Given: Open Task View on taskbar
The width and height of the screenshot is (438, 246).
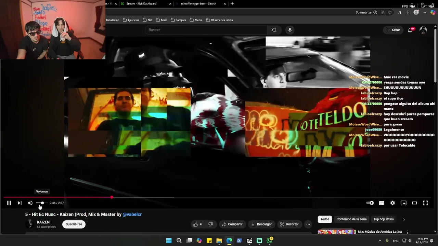Looking at the screenshot, I should pyautogui.click(x=189, y=241).
